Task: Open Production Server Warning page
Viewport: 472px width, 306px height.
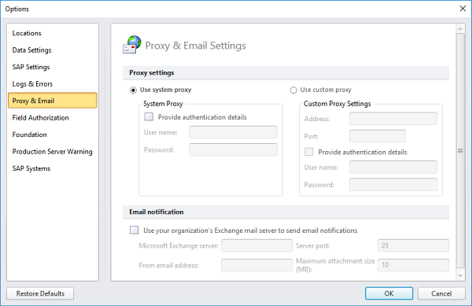Action: [53, 151]
